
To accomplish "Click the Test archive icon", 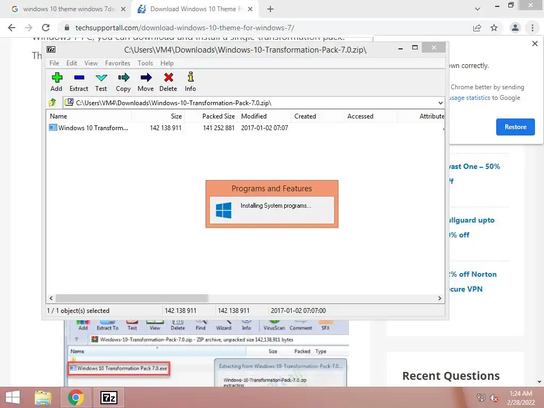I will tap(101, 78).
